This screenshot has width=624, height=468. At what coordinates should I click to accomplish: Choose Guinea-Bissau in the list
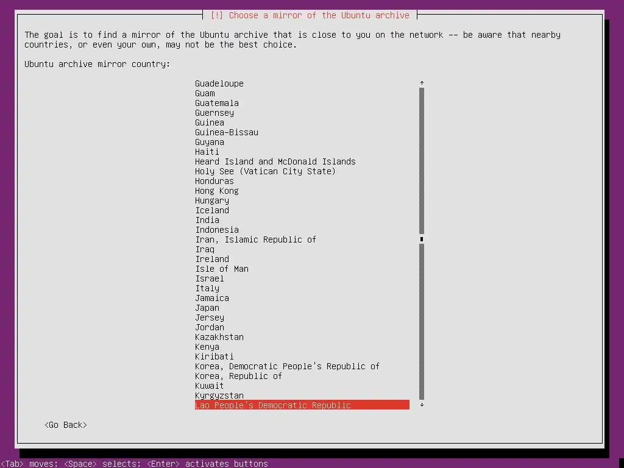tap(227, 132)
